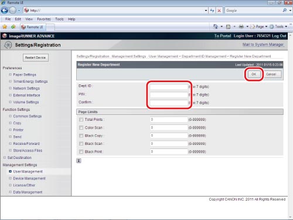Click the search magnifier icon
Image resolution: width=293 pixels, height=220 pixels.
pyautogui.click(x=285, y=11)
